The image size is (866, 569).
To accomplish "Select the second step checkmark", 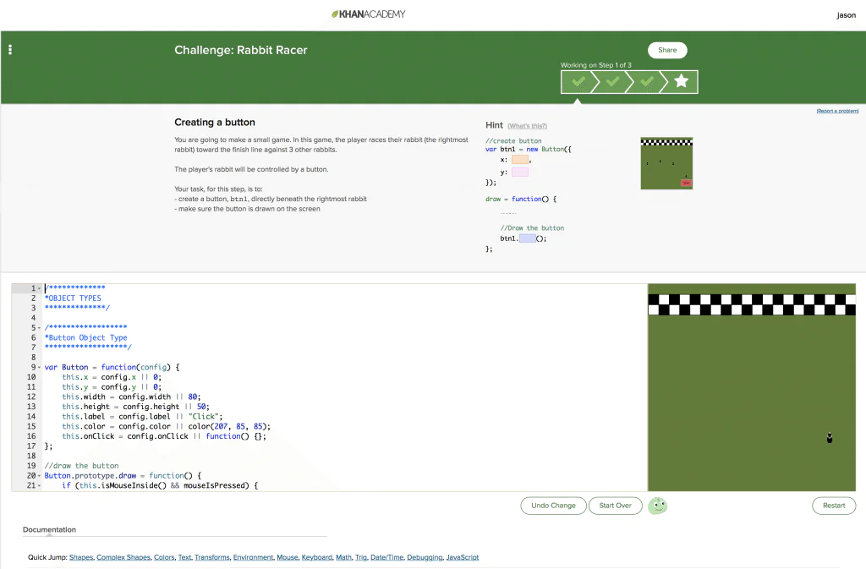I will (x=613, y=81).
